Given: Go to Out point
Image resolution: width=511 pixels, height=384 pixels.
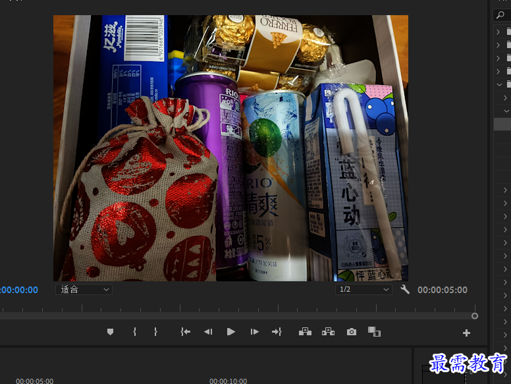Looking at the screenshot, I should (x=277, y=332).
